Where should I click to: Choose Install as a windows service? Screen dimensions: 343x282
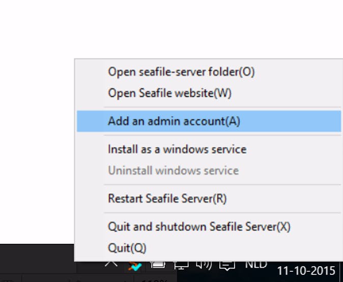(177, 150)
